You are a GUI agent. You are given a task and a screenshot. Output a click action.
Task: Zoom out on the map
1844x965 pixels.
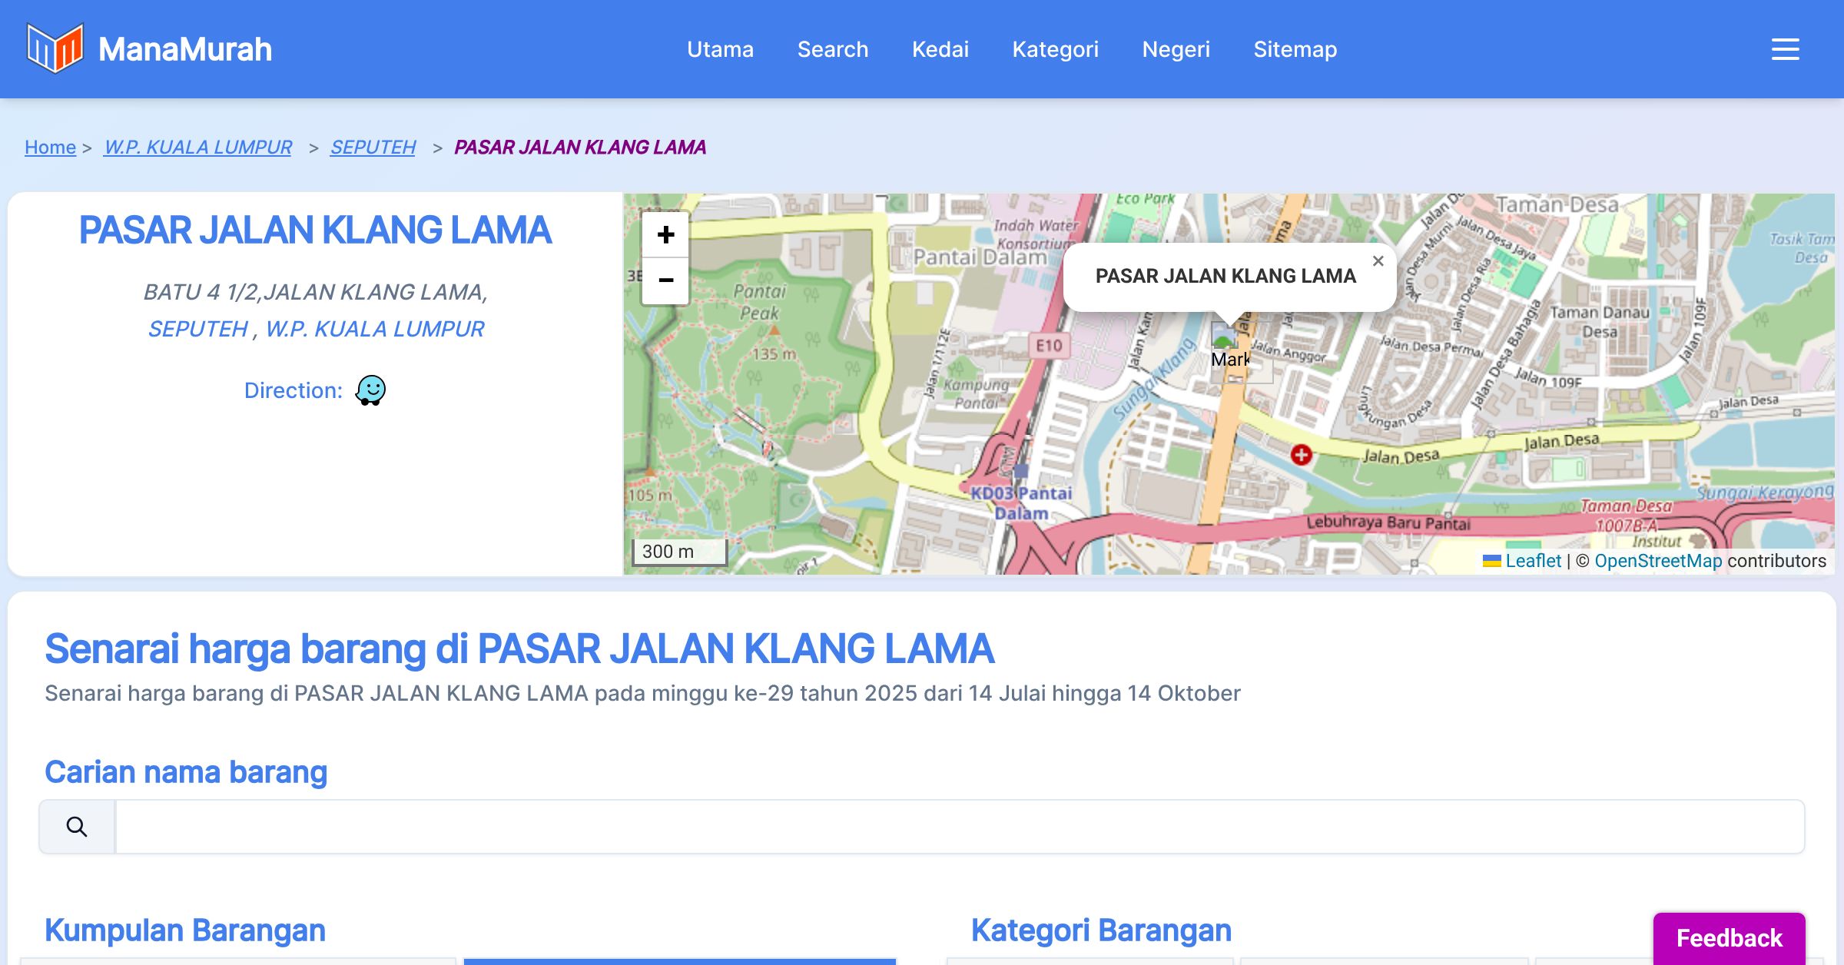click(665, 280)
